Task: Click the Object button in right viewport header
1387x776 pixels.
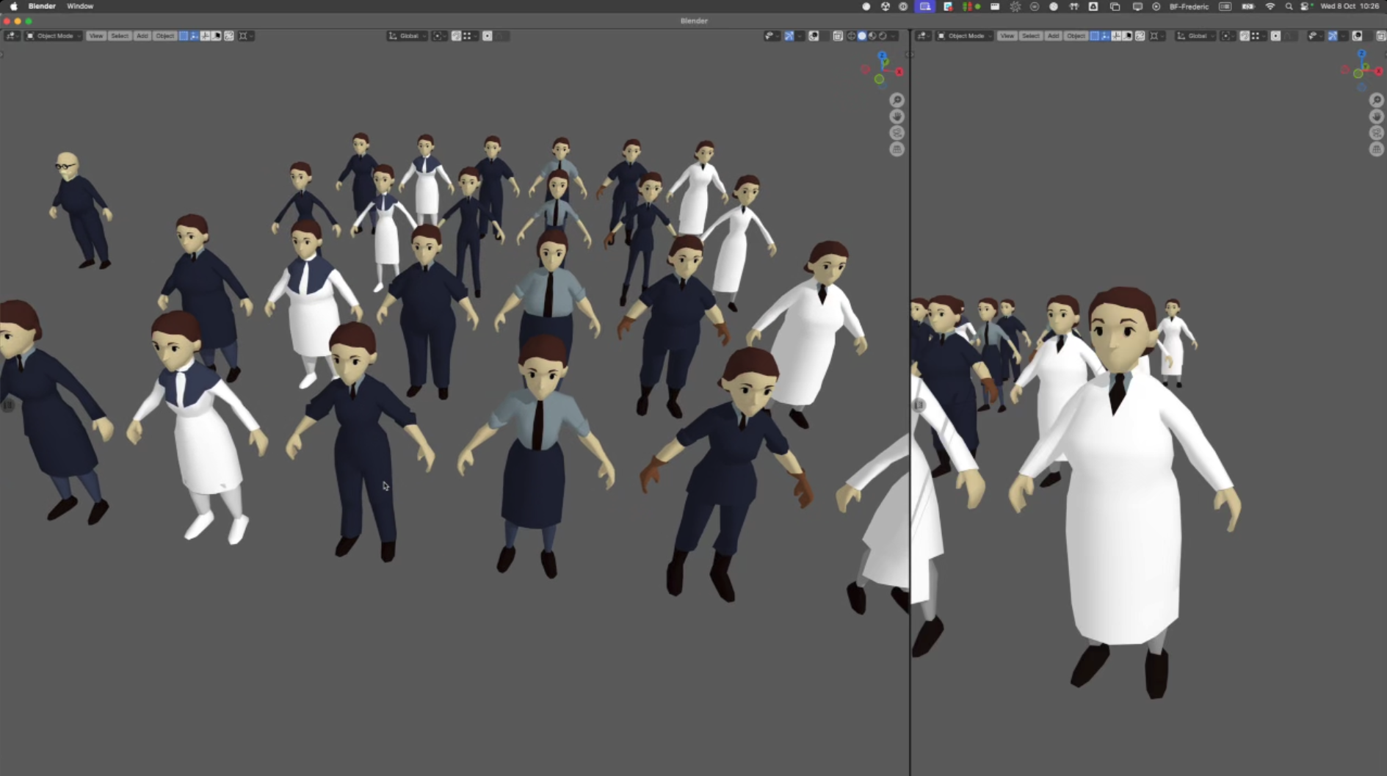Action: click(x=1076, y=36)
